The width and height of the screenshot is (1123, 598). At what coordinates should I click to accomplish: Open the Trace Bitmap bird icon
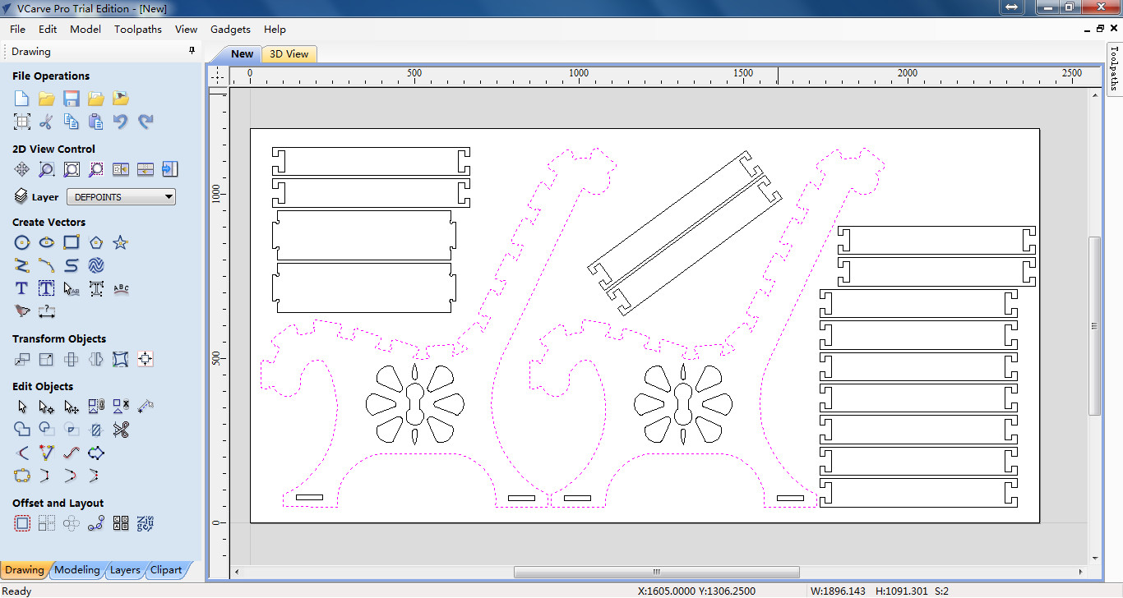pos(22,311)
